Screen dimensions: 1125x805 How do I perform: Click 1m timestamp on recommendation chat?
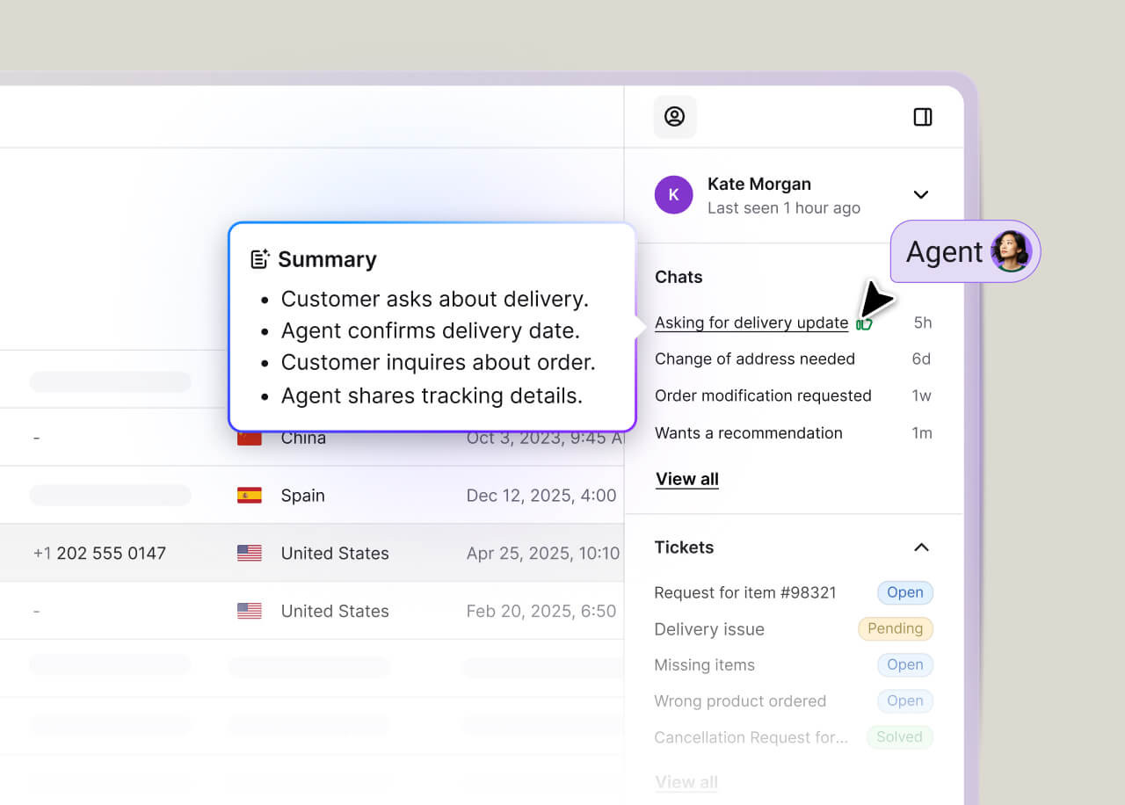[x=921, y=432]
